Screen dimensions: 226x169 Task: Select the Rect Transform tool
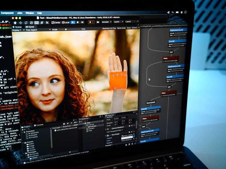click(x=36, y=23)
